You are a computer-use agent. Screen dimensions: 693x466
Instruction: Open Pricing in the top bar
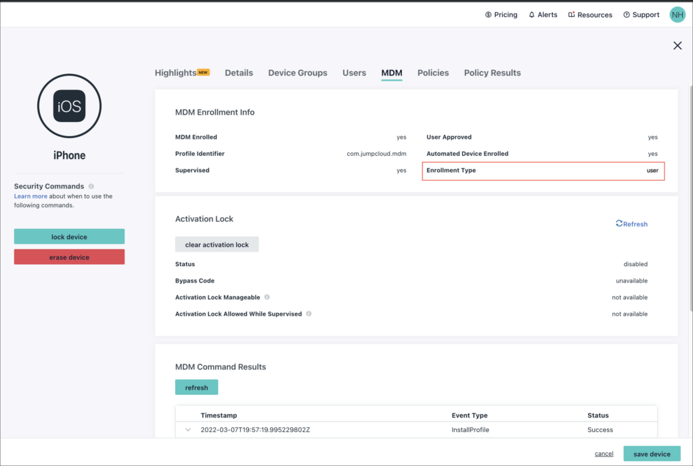501,14
